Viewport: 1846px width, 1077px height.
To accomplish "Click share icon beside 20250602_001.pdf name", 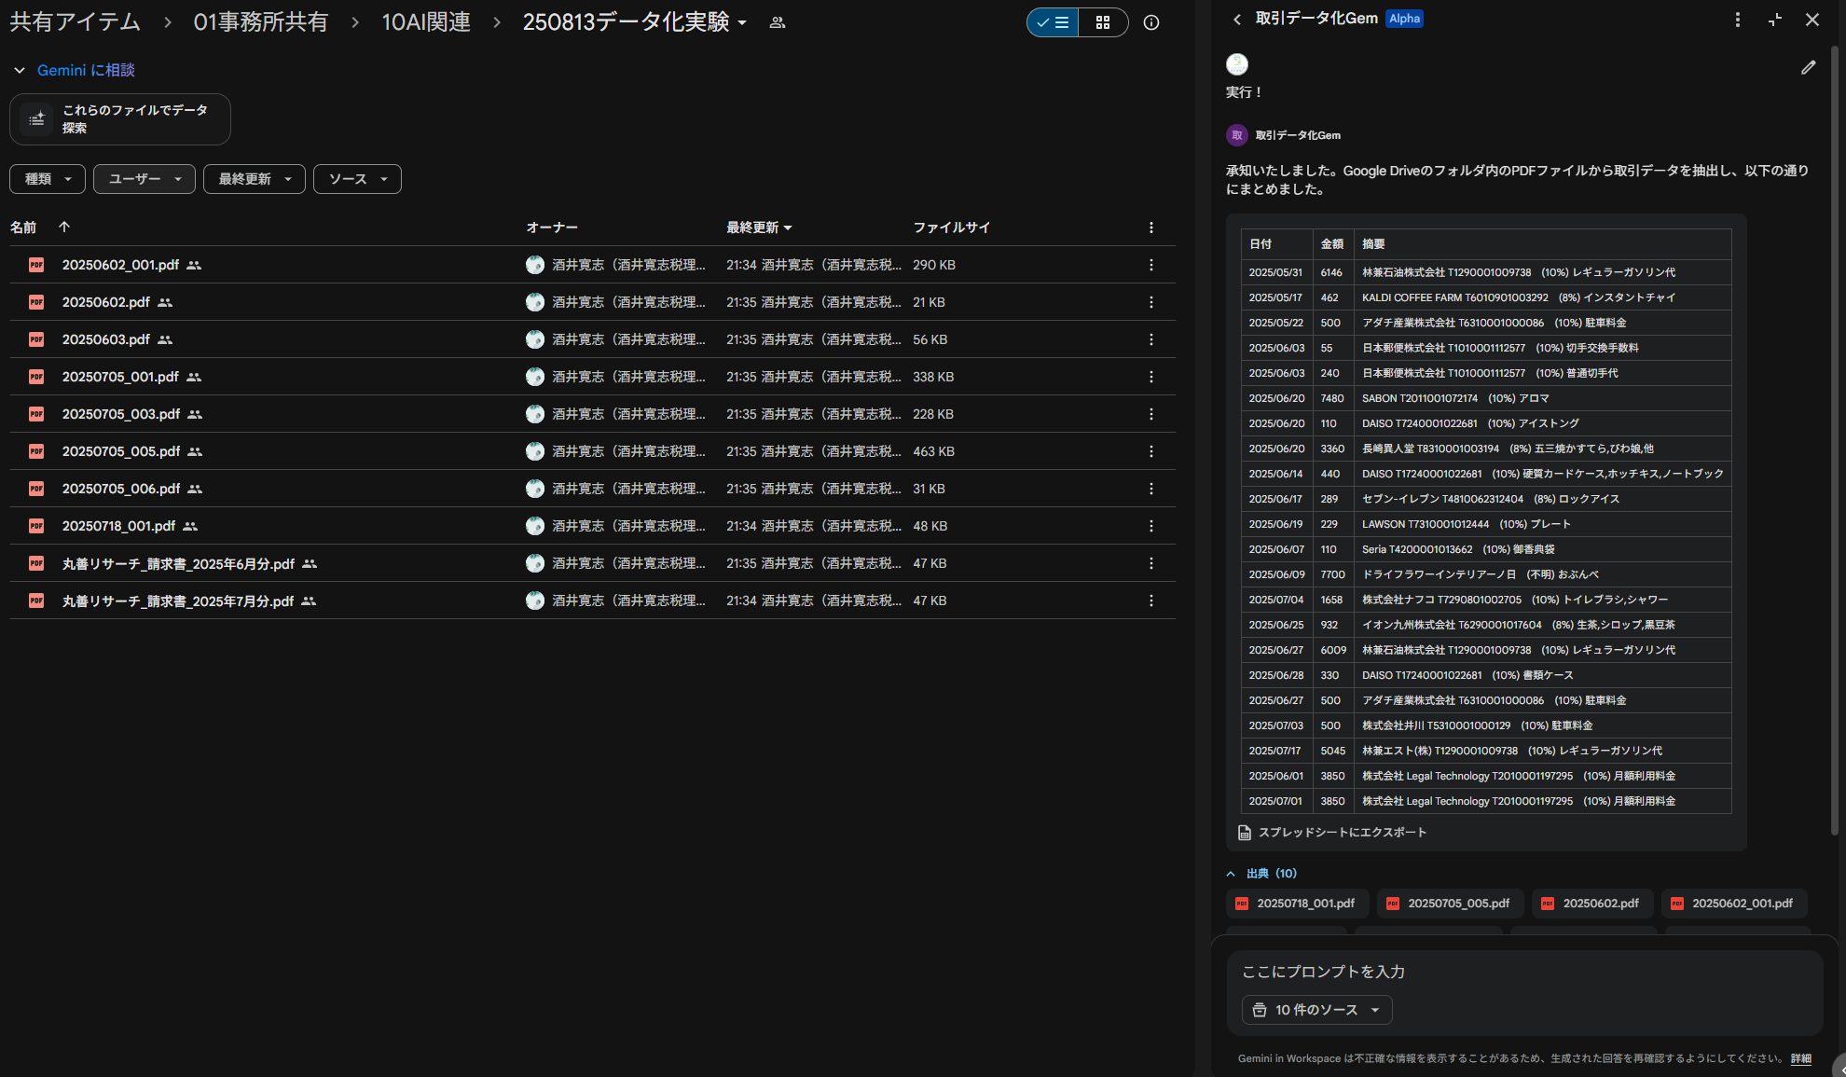I will (194, 265).
